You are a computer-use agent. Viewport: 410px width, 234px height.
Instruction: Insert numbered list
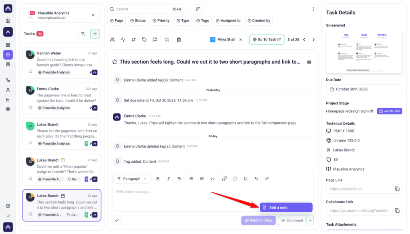point(202,179)
